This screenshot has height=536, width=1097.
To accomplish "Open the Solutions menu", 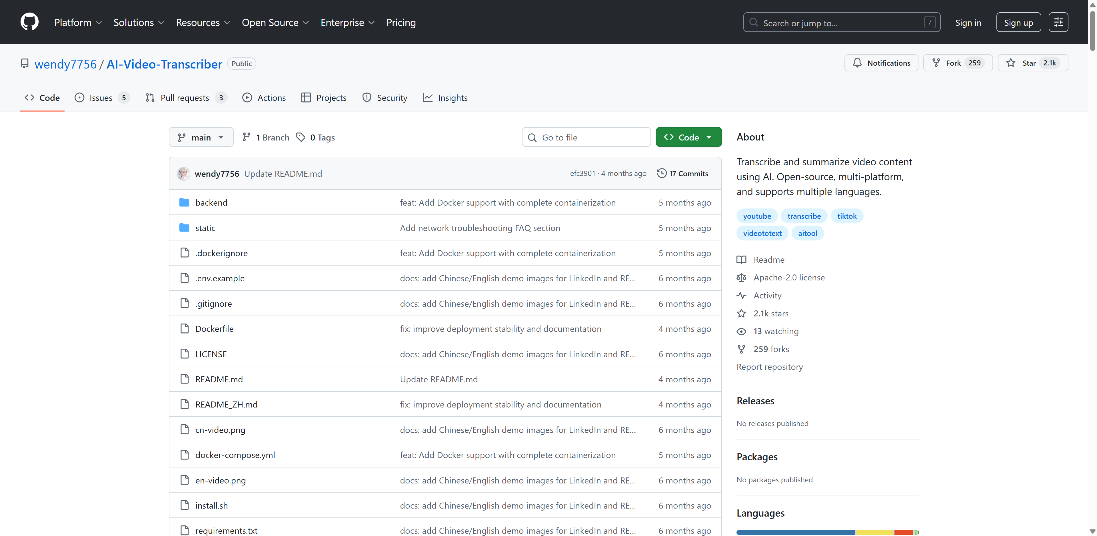I will [138, 23].
